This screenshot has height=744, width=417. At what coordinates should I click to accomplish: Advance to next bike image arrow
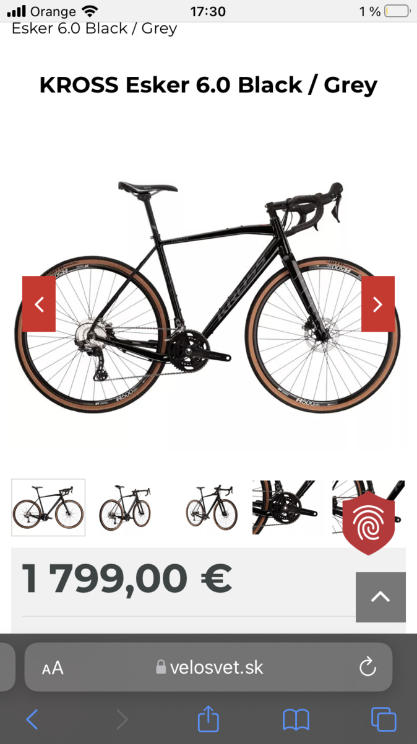click(x=378, y=304)
